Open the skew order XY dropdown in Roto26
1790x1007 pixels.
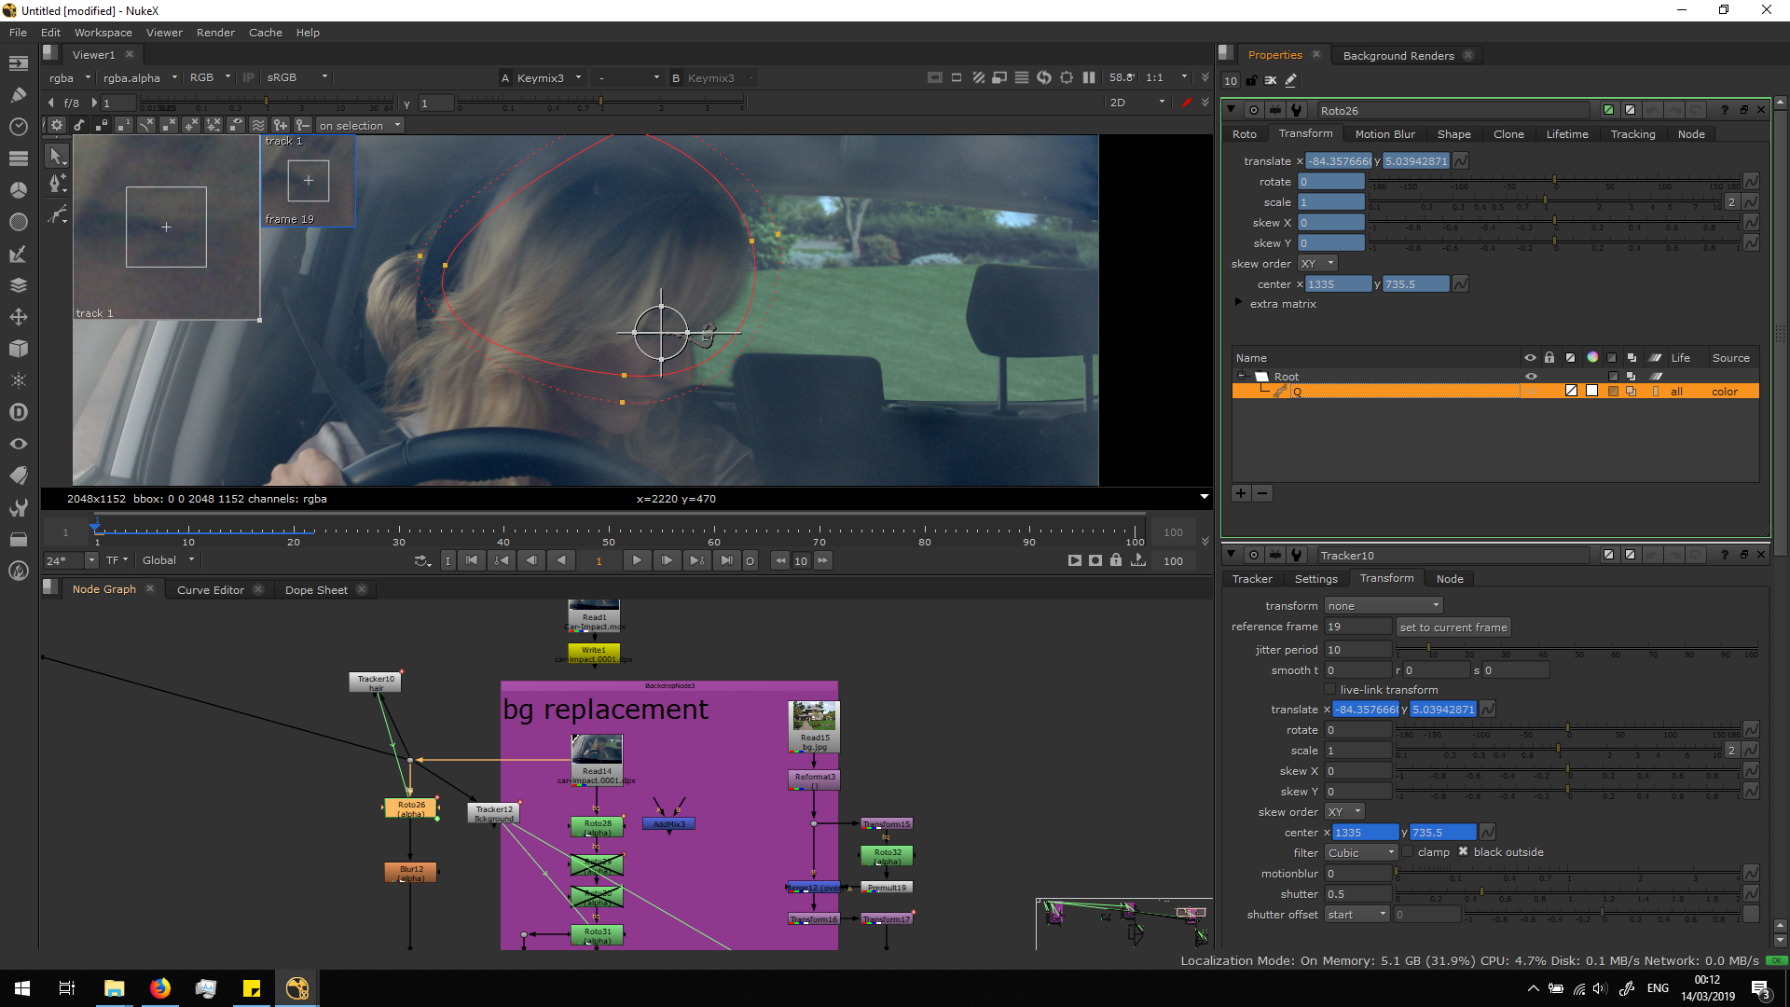coord(1317,264)
